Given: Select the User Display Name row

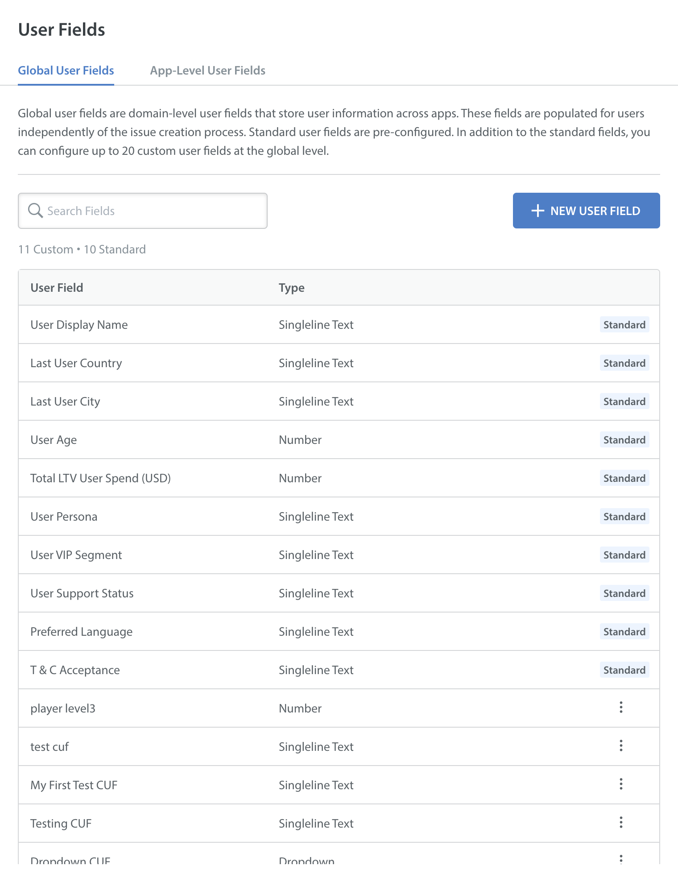Looking at the screenshot, I should point(79,325).
